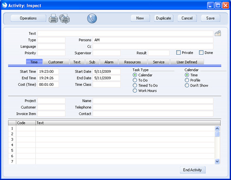Focus the Time Class field
231x180 pixels.
(x=106, y=84)
